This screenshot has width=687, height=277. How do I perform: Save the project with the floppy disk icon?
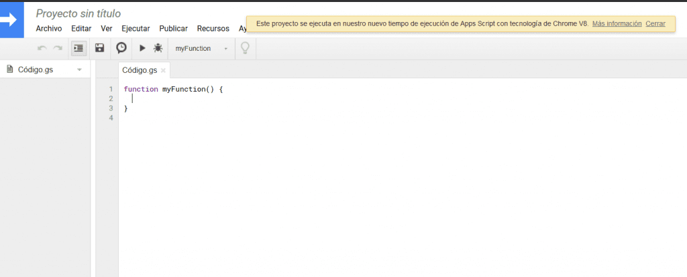pos(100,48)
